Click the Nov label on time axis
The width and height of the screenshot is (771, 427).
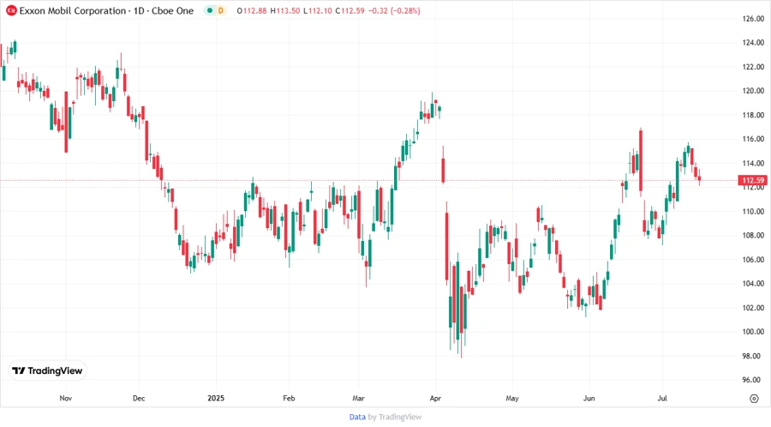point(65,398)
